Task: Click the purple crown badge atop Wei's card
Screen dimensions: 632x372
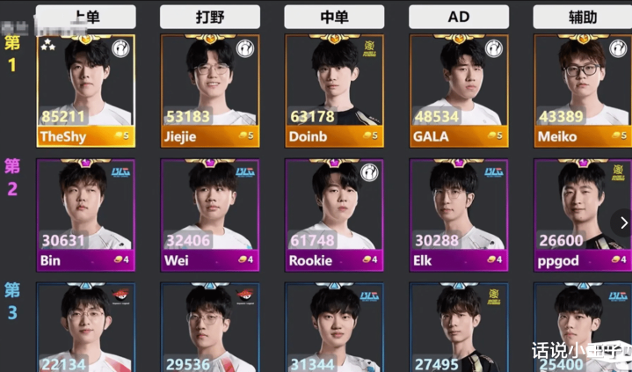Action: tap(209, 163)
